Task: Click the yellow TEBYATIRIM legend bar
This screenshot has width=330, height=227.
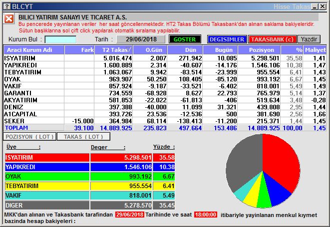Action: [47, 186]
